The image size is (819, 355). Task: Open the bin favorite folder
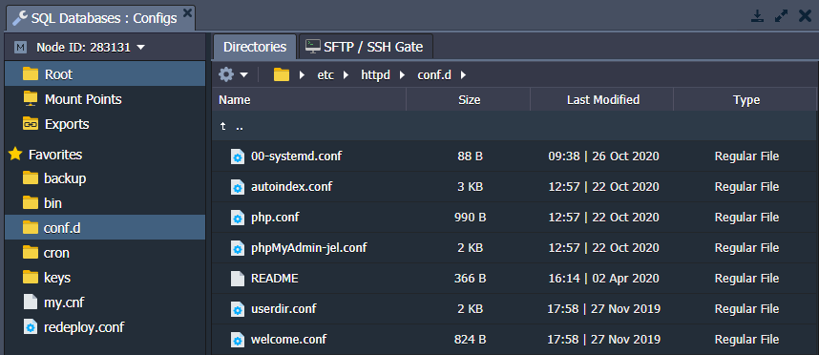pos(52,203)
